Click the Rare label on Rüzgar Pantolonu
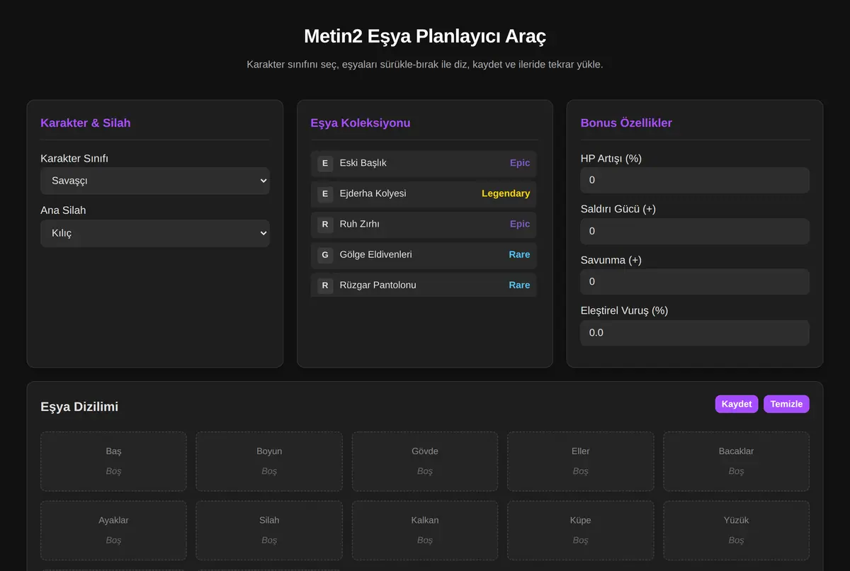This screenshot has width=850, height=571. (x=519, y=285)
